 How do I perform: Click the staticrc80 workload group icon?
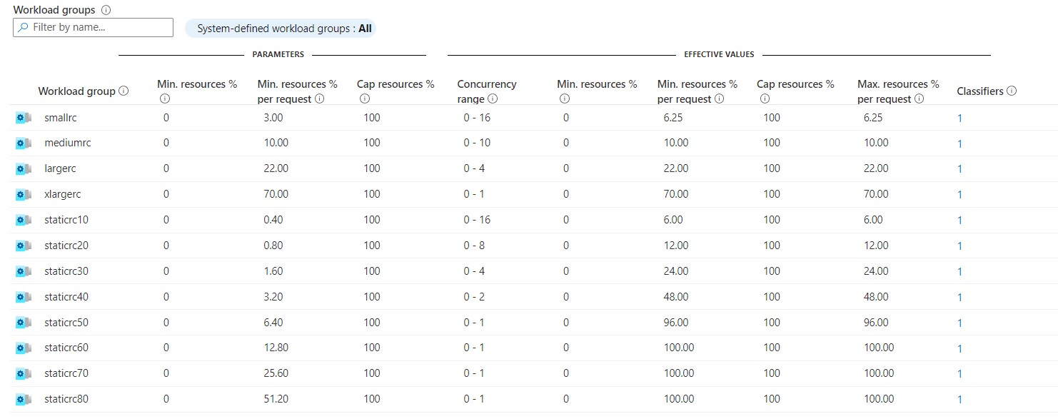[x=24, y=399]
